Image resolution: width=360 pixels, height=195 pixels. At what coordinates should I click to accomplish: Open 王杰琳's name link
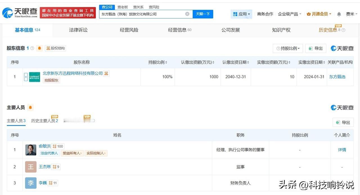coord(45,167)
